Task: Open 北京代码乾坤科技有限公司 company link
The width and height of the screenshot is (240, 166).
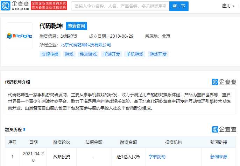Action: [86, 45]
